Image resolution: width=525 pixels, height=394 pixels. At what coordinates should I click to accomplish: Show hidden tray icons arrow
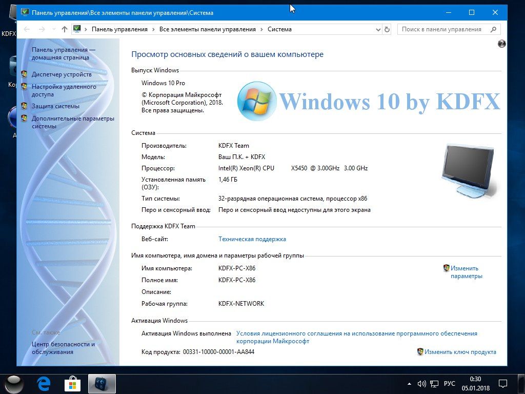(409, 384)
